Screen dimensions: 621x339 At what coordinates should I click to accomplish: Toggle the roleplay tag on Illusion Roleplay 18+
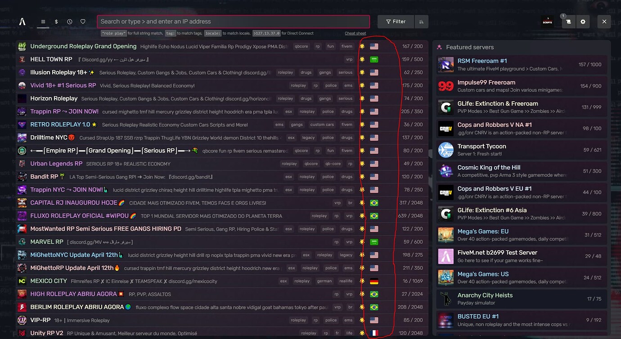[x=287, y=72]
